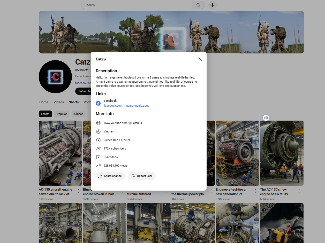Open thumbnail above "The AC-130's new engine"
The height and width of the screenshot is (243, 325).
(282, 153)
